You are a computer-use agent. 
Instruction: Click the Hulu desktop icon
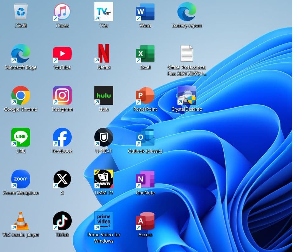click(103, 95)
